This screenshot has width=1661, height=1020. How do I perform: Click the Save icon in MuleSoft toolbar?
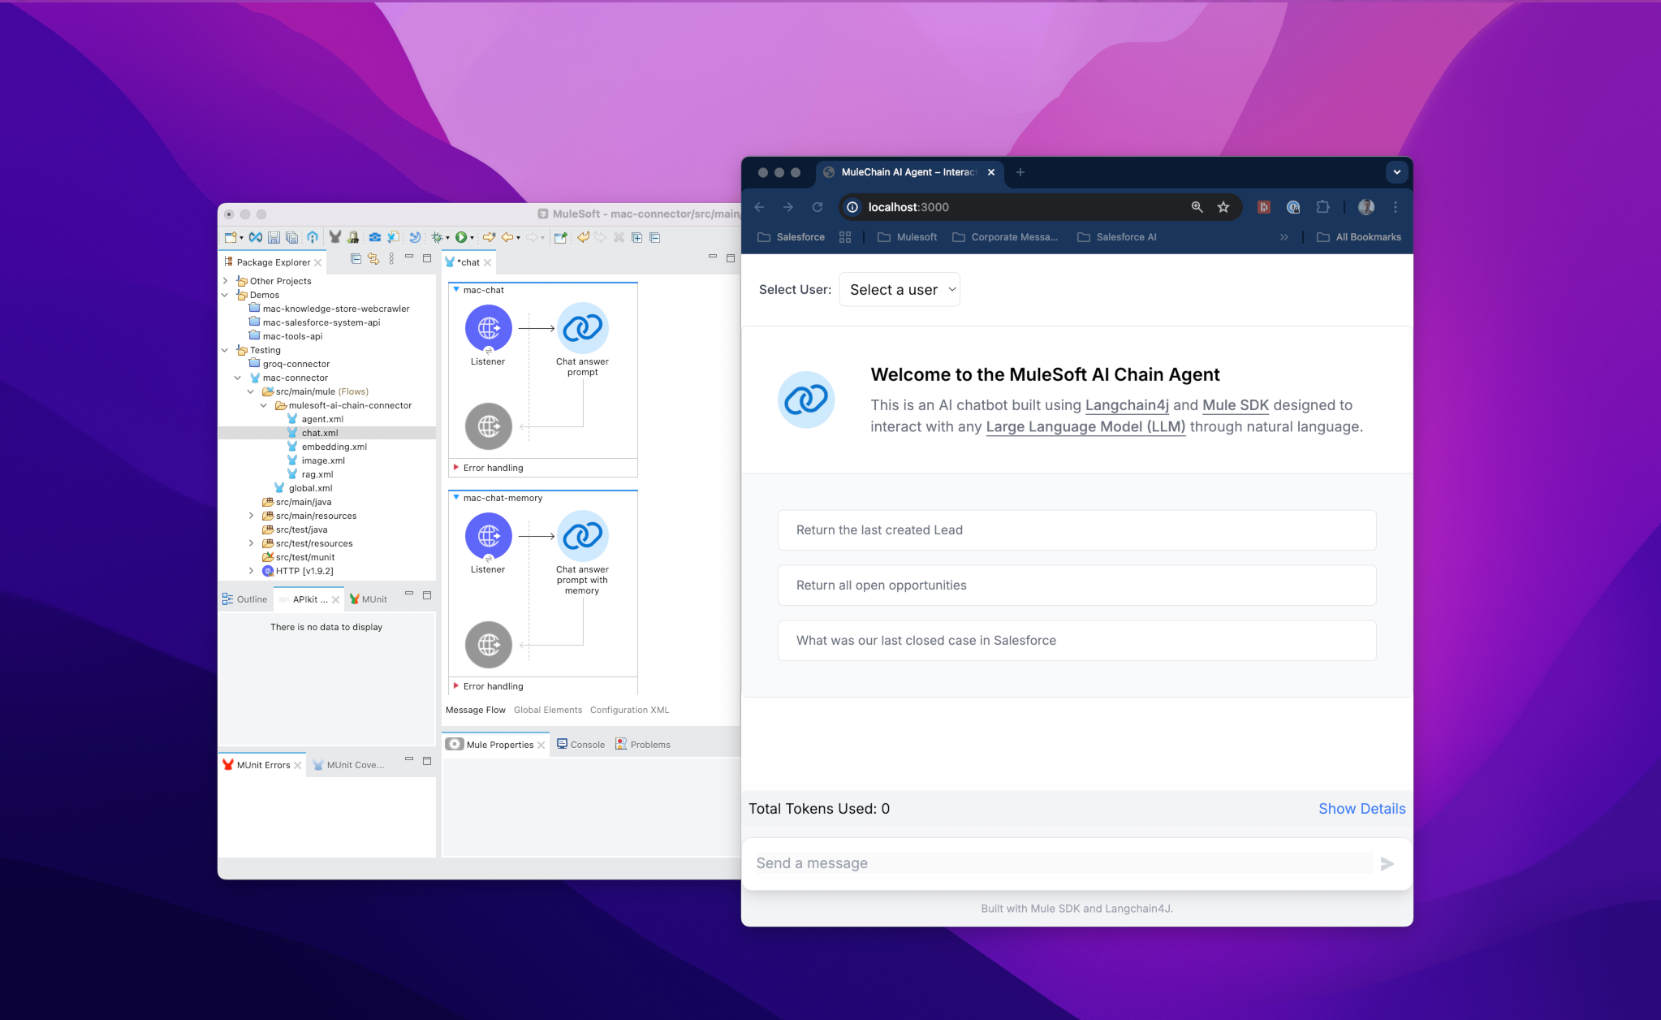pyautogui.click(x=274, y=237)
